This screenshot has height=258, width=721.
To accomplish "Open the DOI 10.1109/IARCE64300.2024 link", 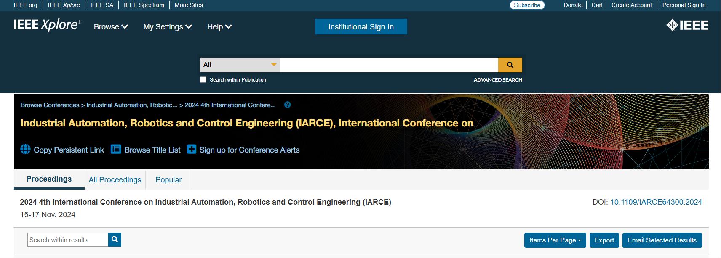I will 656,202.
